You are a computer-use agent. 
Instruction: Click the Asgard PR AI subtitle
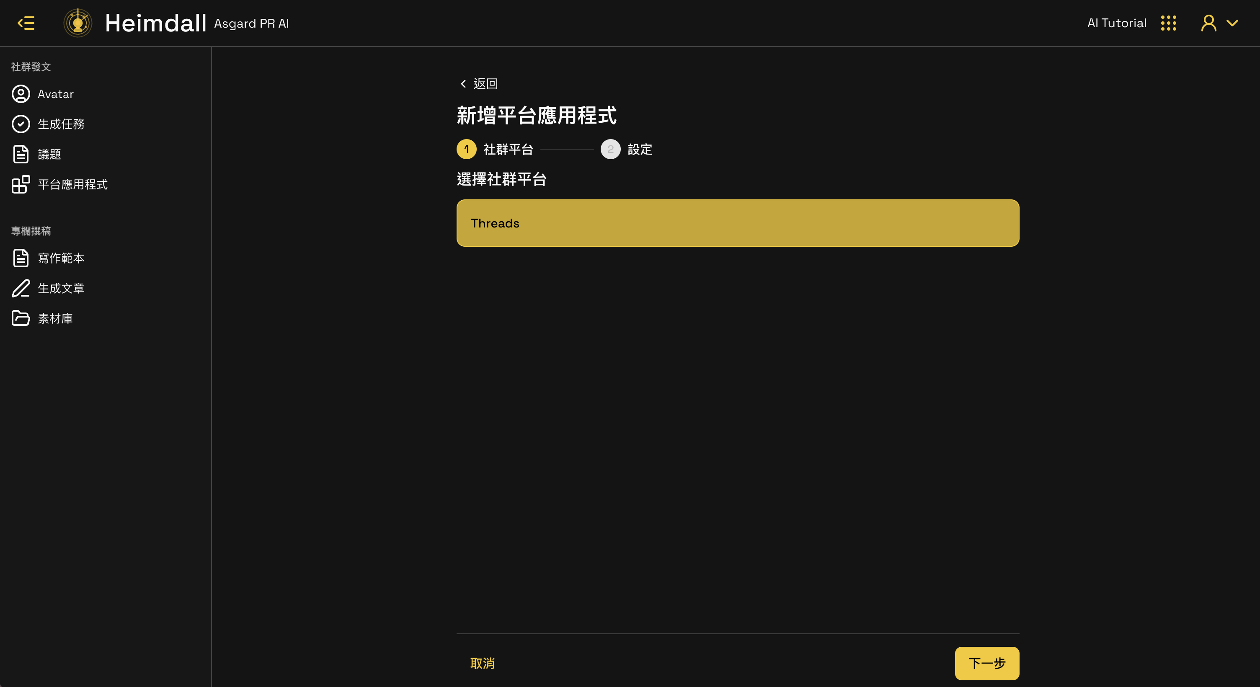coord(251,23)
